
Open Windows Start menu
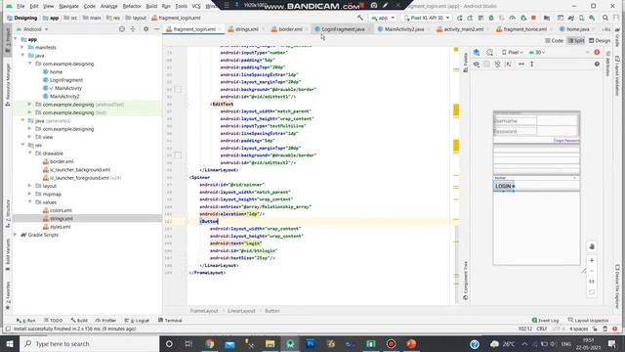tap(10, 343)
